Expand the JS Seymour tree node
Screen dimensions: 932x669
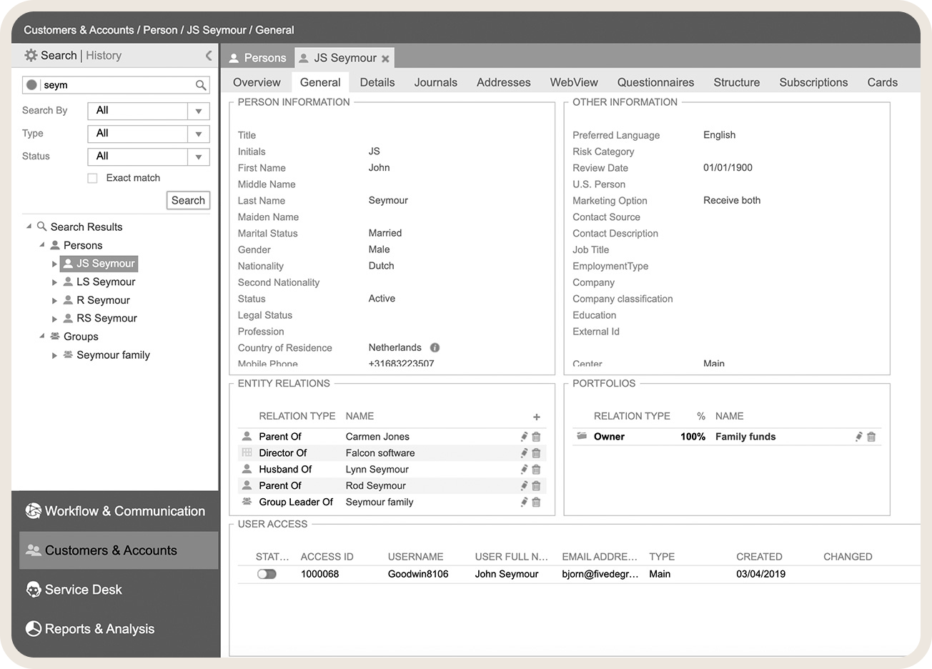[54, 264]
